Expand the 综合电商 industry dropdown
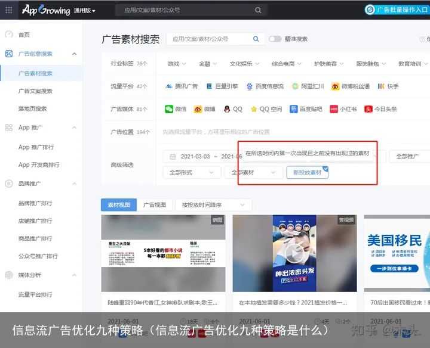Screen dimensions: 430x348 (x=287, y=64)
